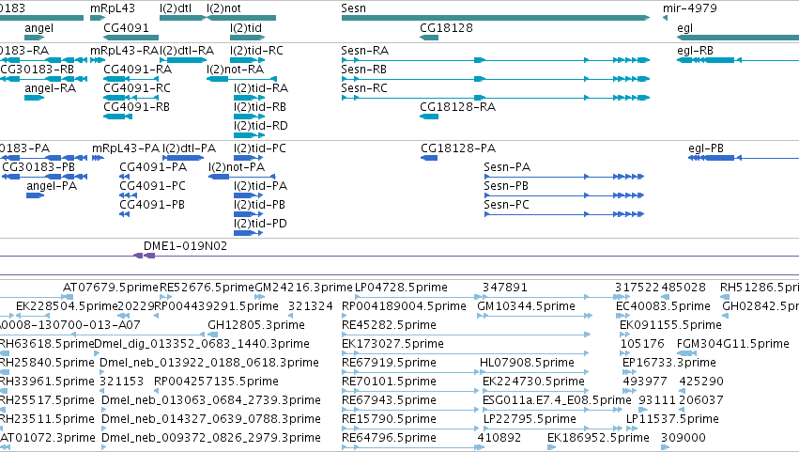Select the CG30183-PB protein label
The image size is (799, 452).
click(38, 167)
